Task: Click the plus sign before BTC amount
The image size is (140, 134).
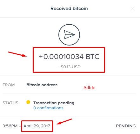Action: 41,57
